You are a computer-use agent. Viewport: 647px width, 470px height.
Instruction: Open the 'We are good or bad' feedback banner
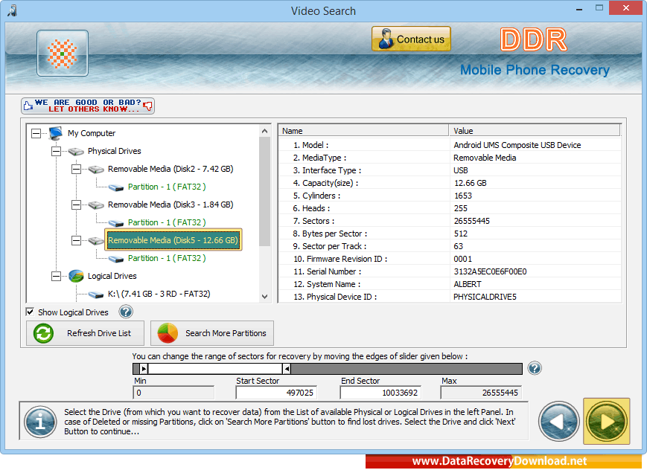(x=88, y=106)
